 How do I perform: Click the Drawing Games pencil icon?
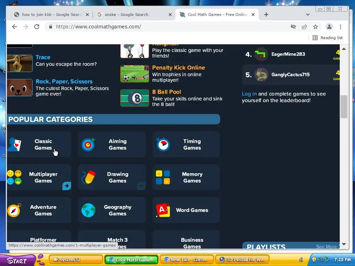pos(88,177)
